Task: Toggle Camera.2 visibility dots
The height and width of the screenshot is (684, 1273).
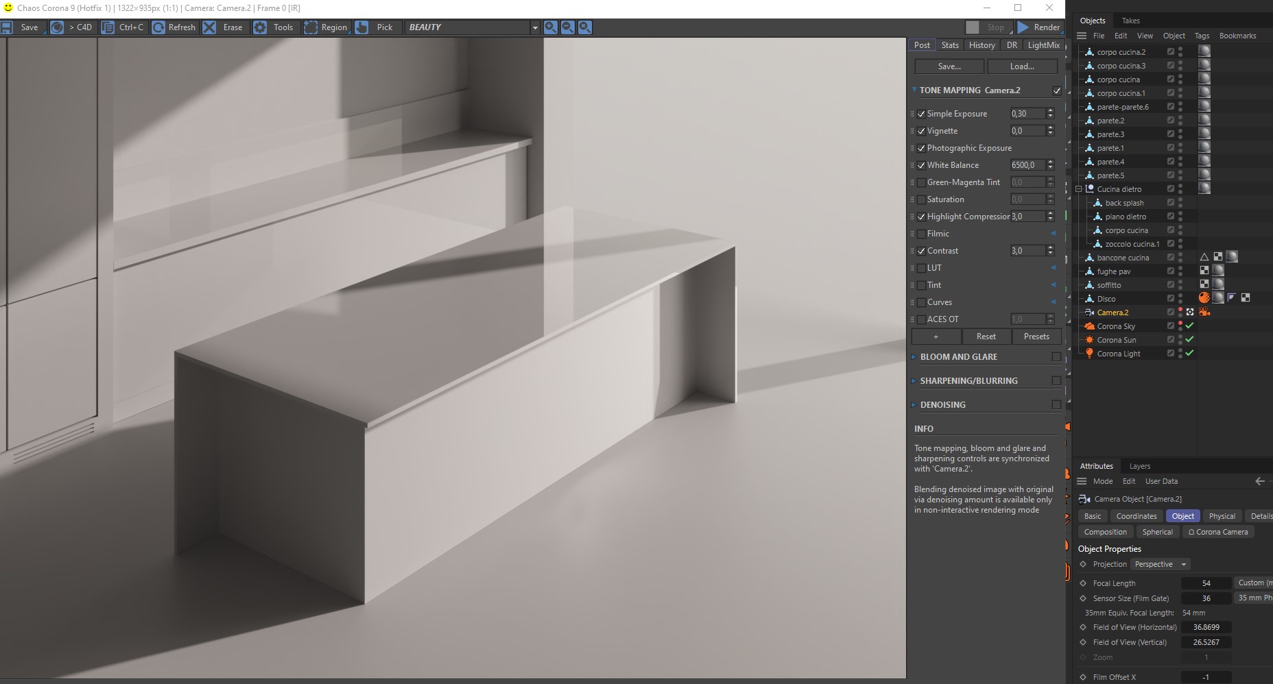Action: coord(1180,313)
